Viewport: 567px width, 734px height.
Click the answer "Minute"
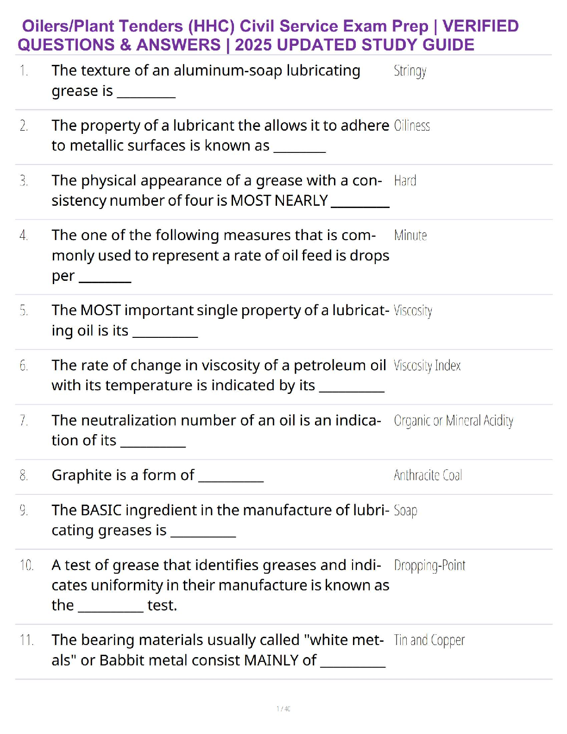coord(410,235)
